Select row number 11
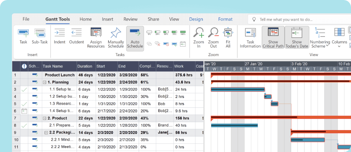The image size is (351, 152). click(x=16, y=147)
